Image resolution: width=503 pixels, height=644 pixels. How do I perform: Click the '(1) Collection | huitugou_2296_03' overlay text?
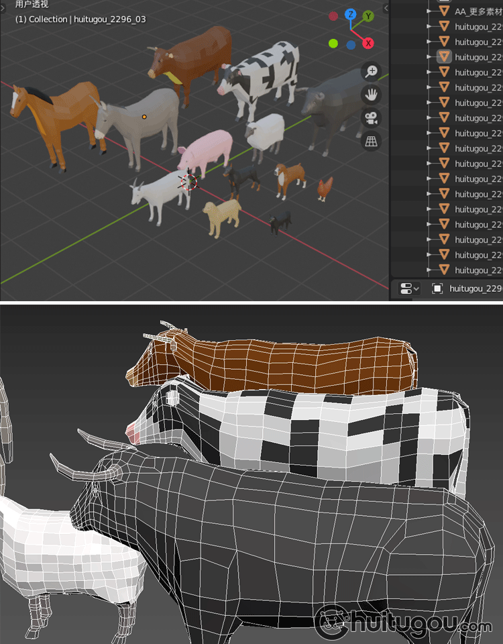point(80,19)
